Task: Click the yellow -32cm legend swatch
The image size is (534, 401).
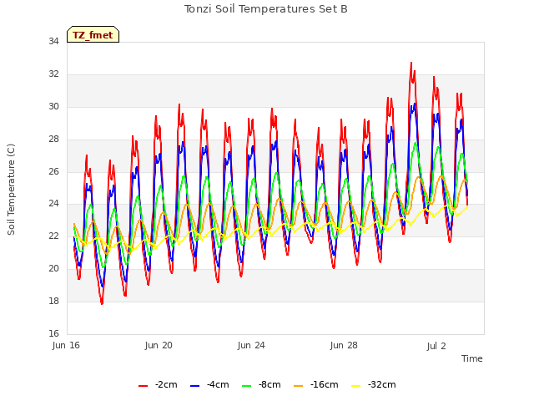Action: 356,386
